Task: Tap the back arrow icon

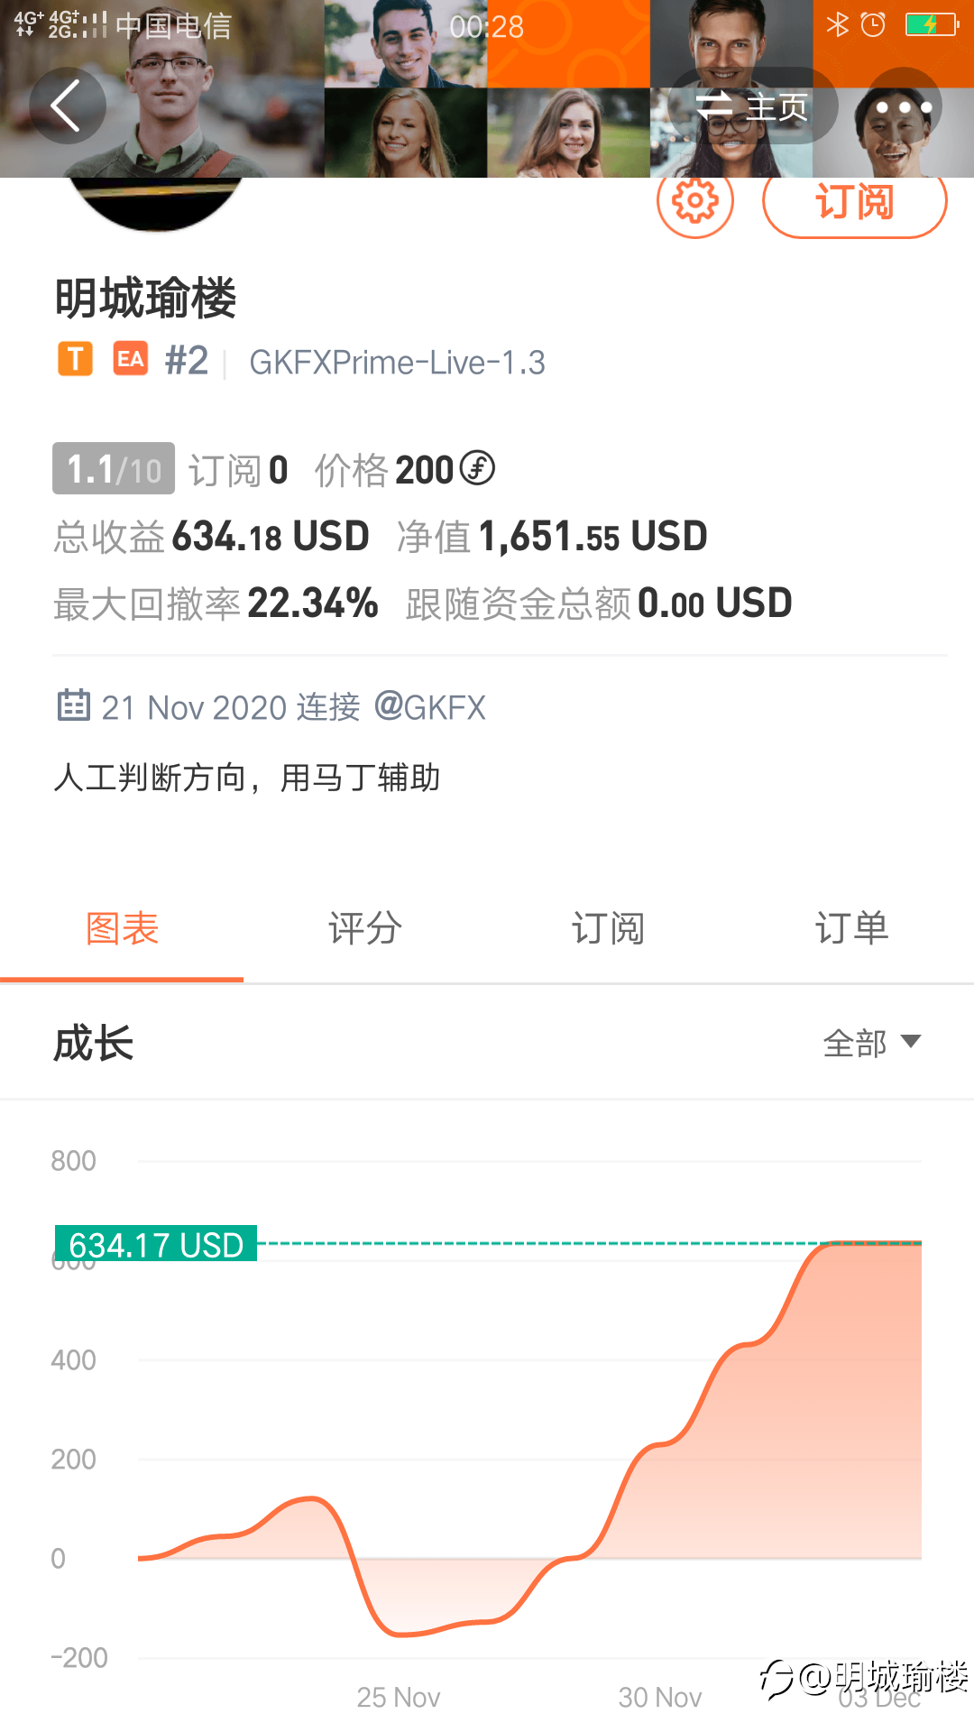Action: 67,106
